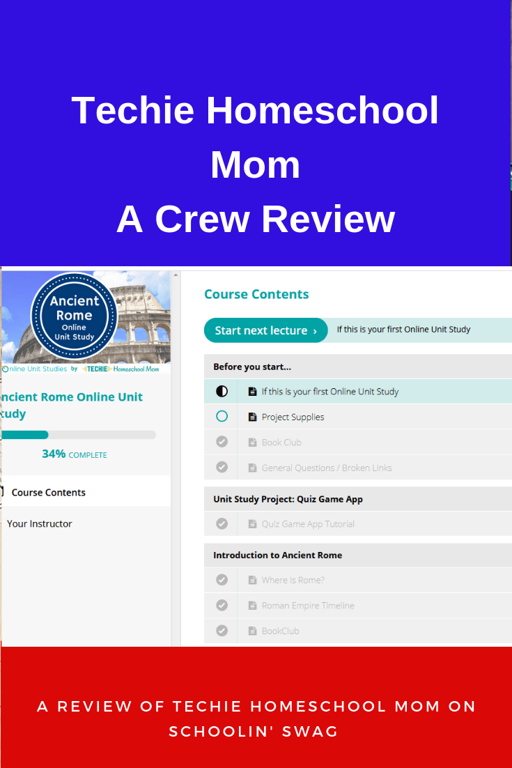This screenshot has width=512, height=768.
Task: Click the document icon next to Where is Rome?
Action: (252, 580)
